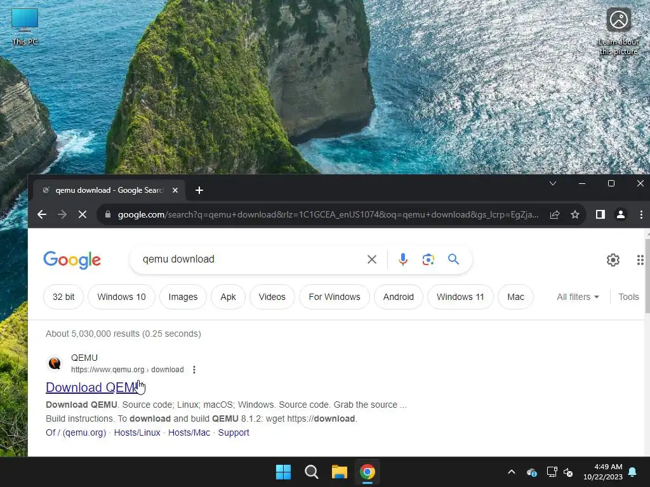This screenshot has width=650, height=487.
Task: Open the Of / (qemu.org) sitelink
Action: tap(76, 432)
